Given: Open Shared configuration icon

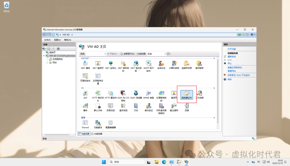Looking at the screenshot, I should [x=85, y=124].
